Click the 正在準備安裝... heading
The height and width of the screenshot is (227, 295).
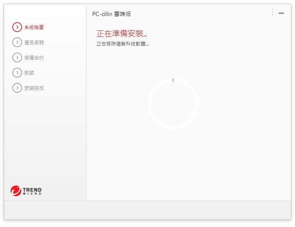122,34
